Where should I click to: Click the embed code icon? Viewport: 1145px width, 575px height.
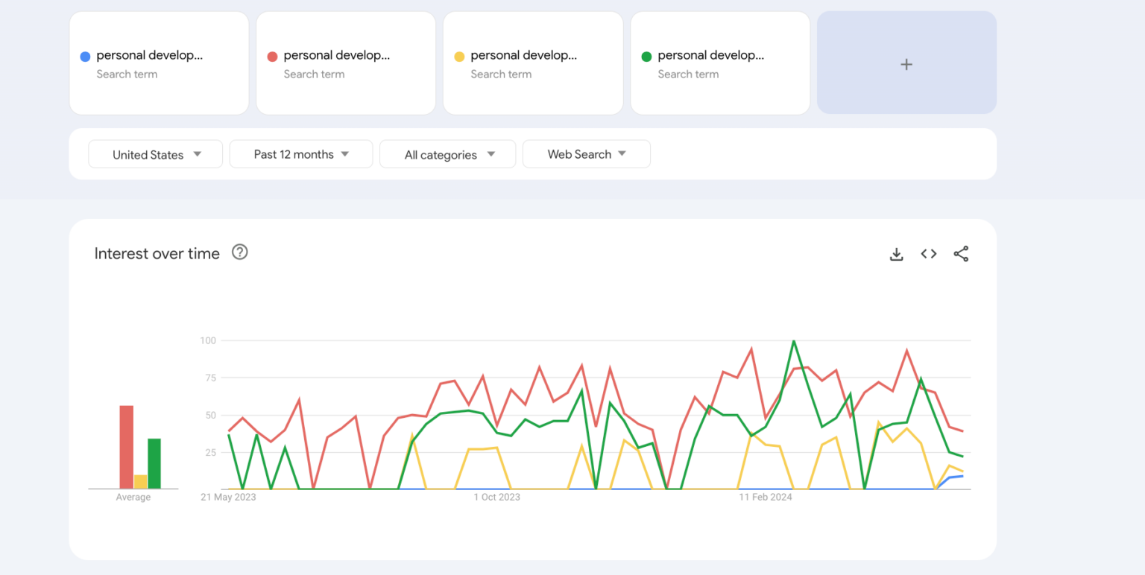pos(928,254)
